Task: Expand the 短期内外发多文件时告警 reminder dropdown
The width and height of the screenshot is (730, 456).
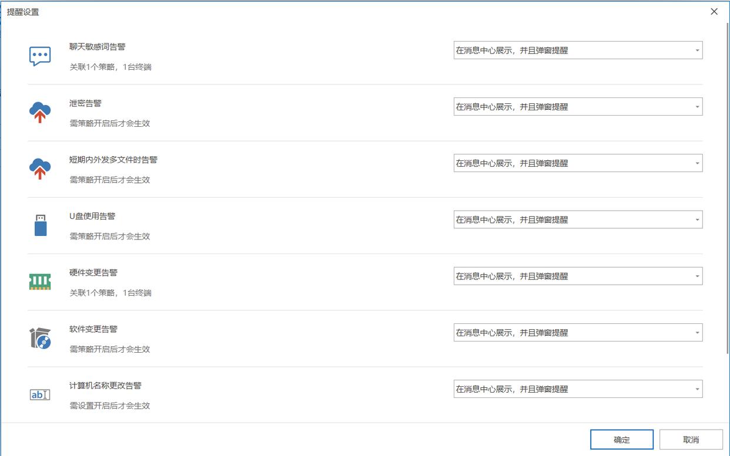Action: click(x=578, y=163)
